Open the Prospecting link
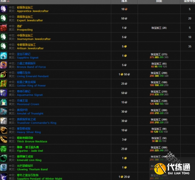195x180 pixels. point(25,30)
